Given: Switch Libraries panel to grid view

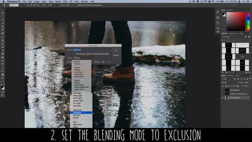Looking at the screenshot, I should tap(246, 37).
